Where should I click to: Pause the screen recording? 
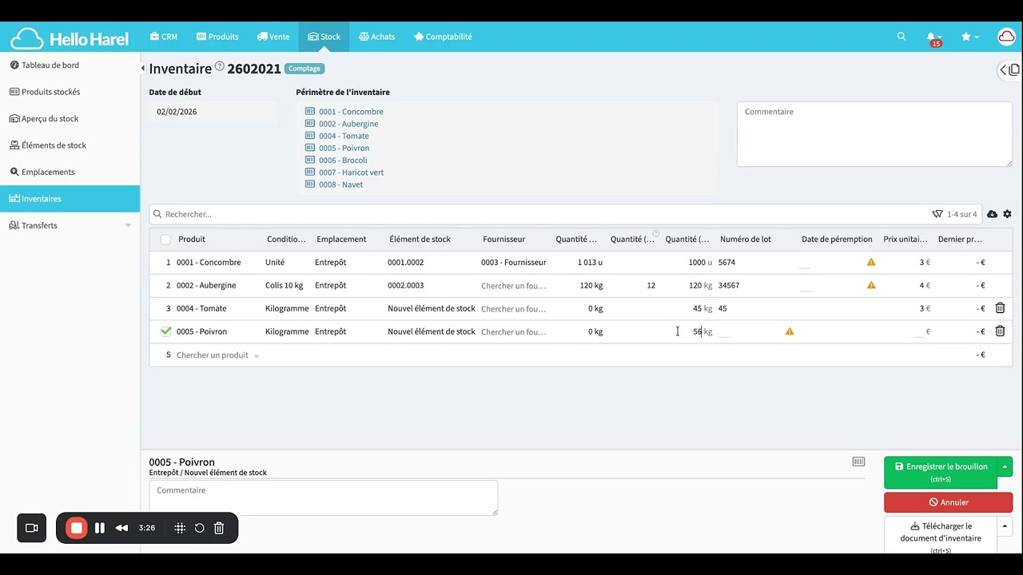[x=100, y=528]
